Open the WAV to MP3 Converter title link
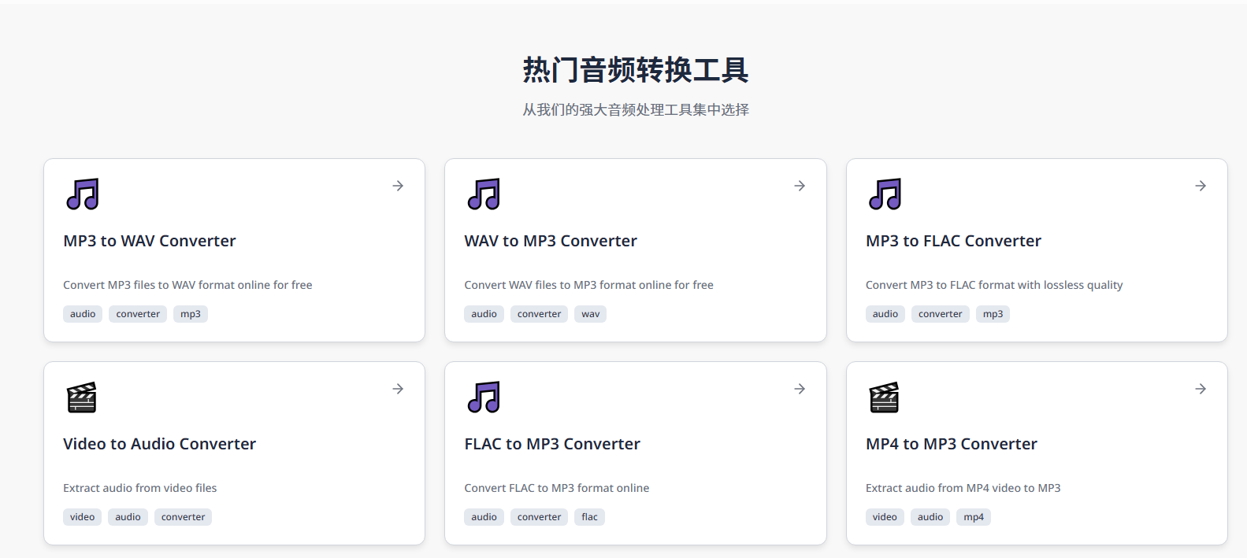The width and height of the screenshot is (1247, 558). [x=551, y=241]
